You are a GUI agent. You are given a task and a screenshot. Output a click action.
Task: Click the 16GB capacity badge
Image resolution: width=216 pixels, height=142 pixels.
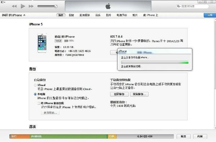(x=58, y=41)
